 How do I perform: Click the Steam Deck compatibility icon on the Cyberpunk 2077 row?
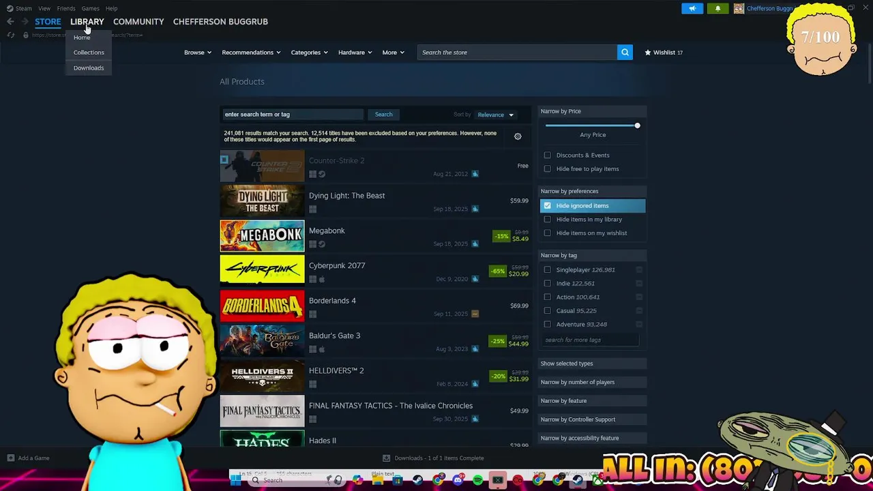(475, 279)
